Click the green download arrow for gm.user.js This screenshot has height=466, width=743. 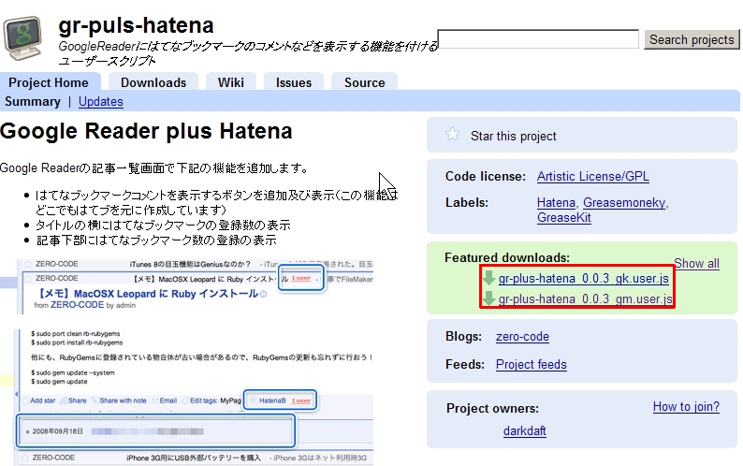click(488, 299)
